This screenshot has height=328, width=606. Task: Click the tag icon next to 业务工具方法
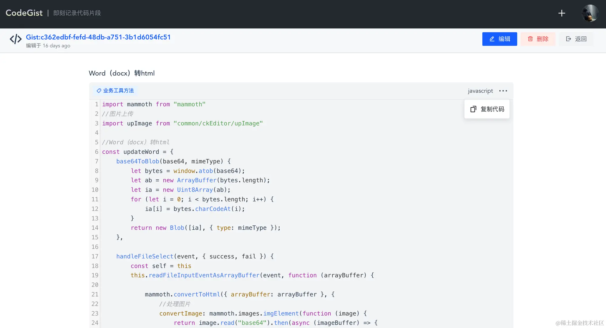coord(99,90)
